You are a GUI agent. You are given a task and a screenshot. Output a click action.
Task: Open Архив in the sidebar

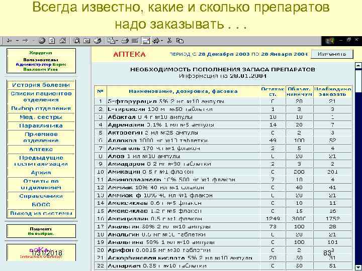point(41,172)
